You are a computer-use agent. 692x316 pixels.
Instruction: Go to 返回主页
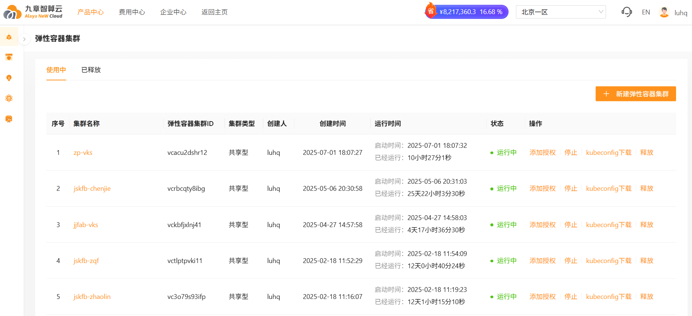[x=215, y=12]
